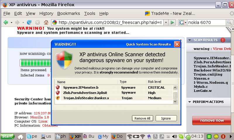This screenshot has width=234, height=140.
Task: Open the Google search engine selector
Action: pos(183,23)
